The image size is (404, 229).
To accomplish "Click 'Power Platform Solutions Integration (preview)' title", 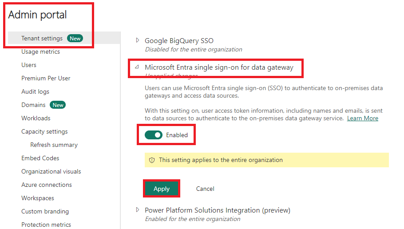I will point(218,210).
